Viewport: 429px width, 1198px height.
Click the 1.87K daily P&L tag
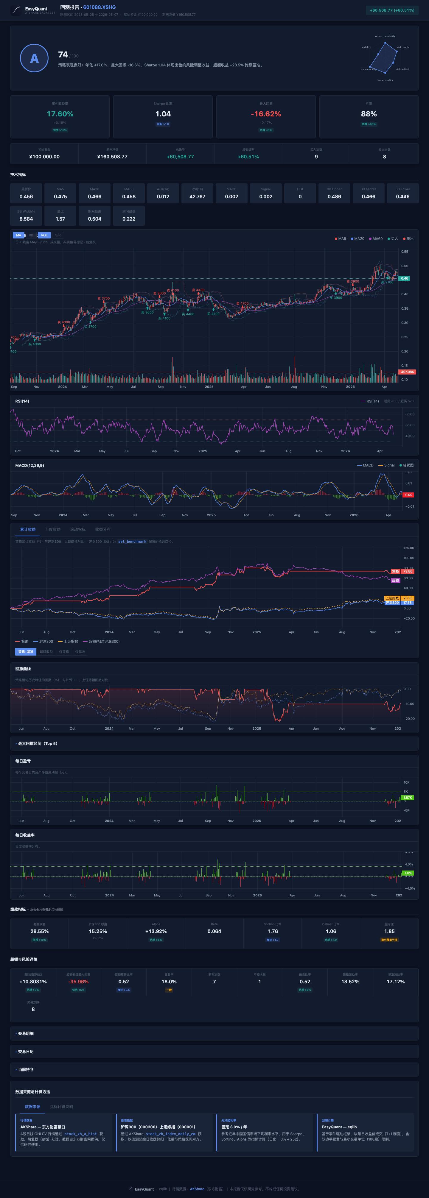pos(408,798)
